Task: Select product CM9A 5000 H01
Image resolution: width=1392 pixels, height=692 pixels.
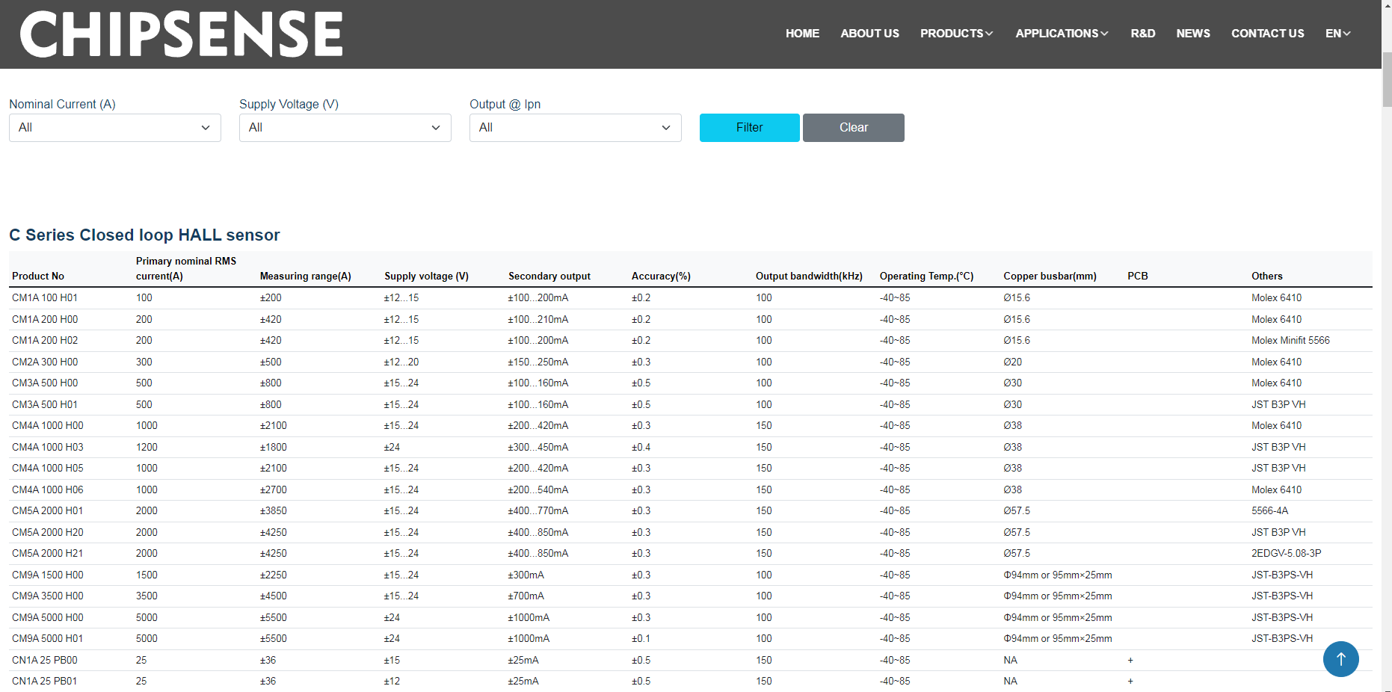Action: [48, 638]
